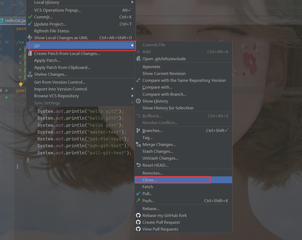
Task: Click the green checkmark icon beside Commit
Action: pos(30,17)
